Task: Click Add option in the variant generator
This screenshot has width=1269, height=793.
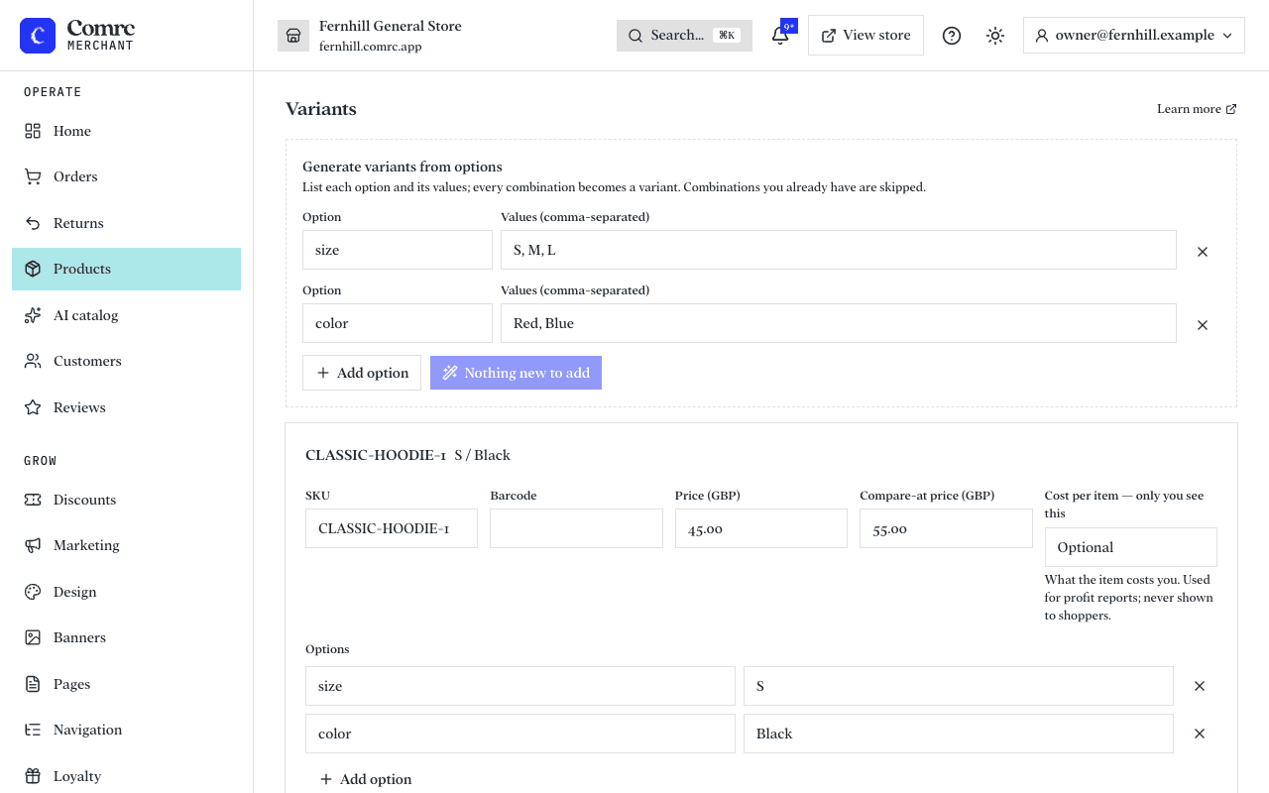Action: [x=362, y=373]
